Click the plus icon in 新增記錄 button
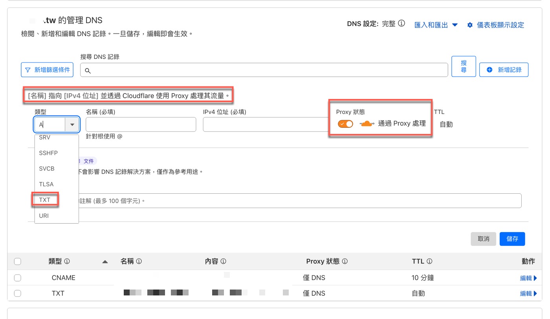The width and height of the screenshot is (550, 319). pyautogui.click(x=489, y=70)
